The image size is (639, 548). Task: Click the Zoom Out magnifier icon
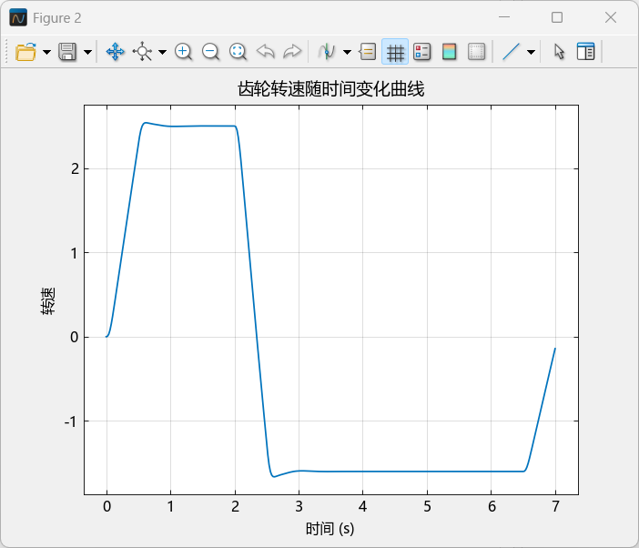[x=210, y=52]
